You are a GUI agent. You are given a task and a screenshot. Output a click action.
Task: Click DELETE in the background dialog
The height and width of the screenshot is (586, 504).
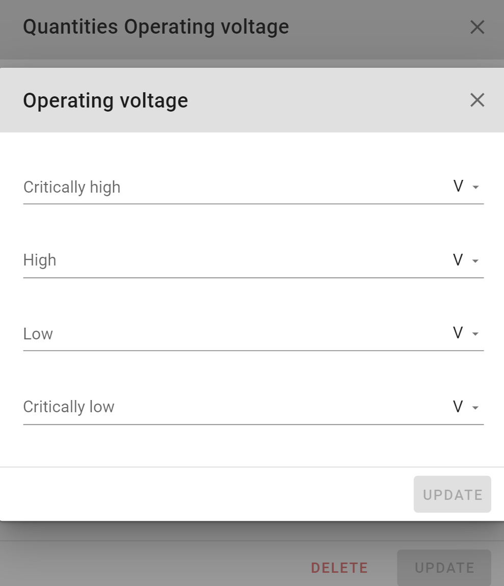pyautogui.click(x=339, y=567)
